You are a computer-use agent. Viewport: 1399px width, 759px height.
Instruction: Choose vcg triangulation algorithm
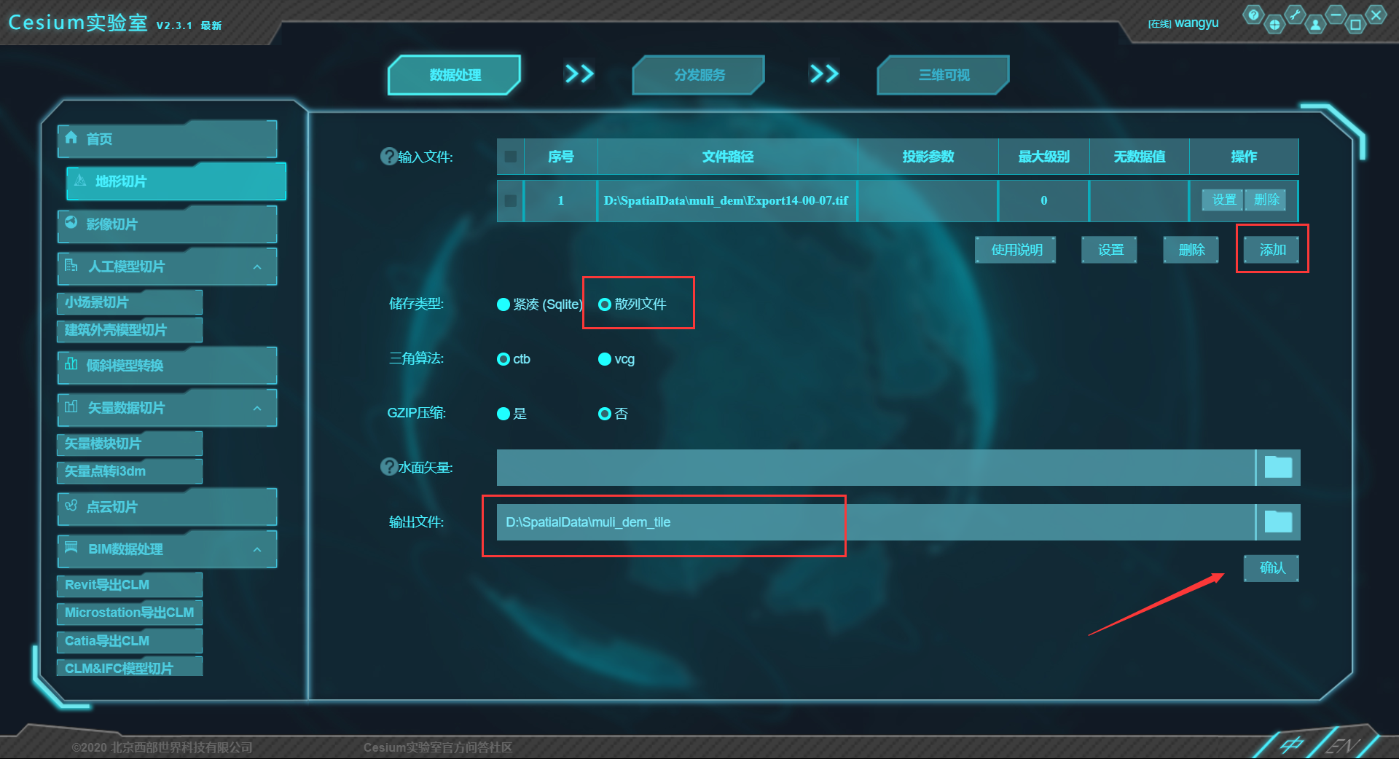(x=605, y=359)
